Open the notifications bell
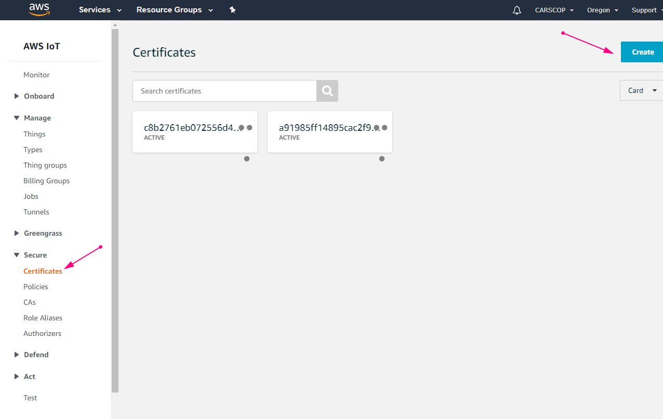 (517, 10)
